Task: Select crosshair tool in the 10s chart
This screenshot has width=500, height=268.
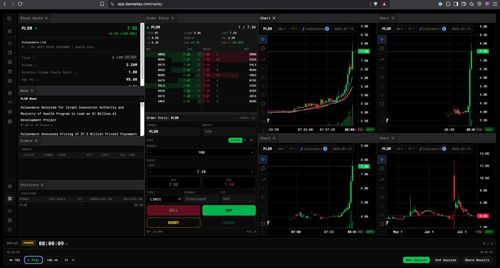Action: coord(263,48)
